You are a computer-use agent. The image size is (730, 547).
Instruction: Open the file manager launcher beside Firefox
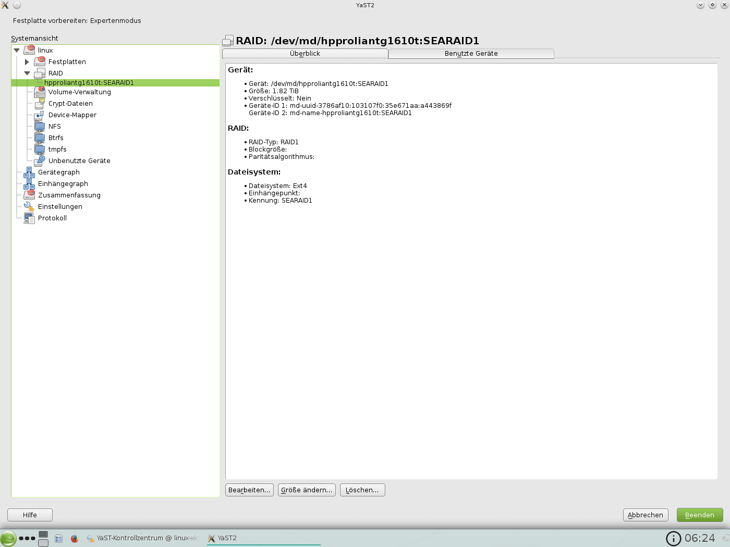coord(59,539)
